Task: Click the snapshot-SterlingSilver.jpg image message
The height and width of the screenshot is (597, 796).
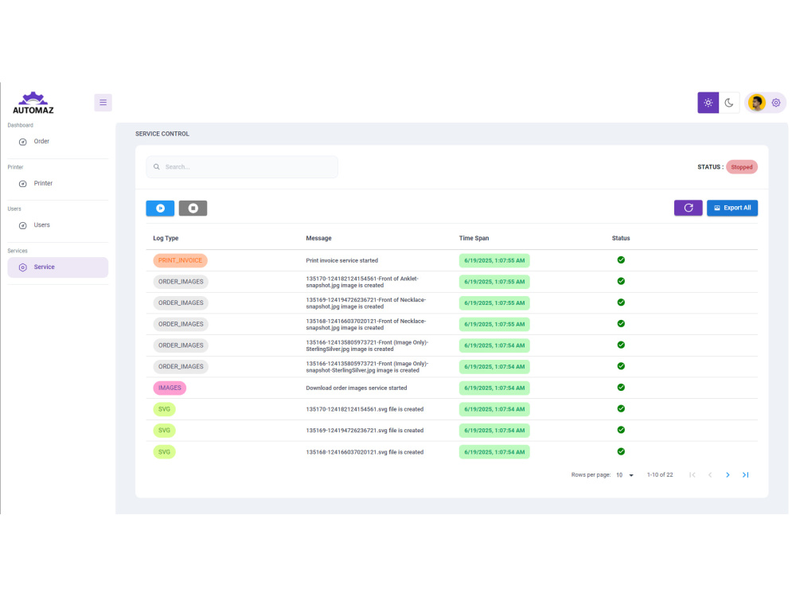Action: click(367, 367)
